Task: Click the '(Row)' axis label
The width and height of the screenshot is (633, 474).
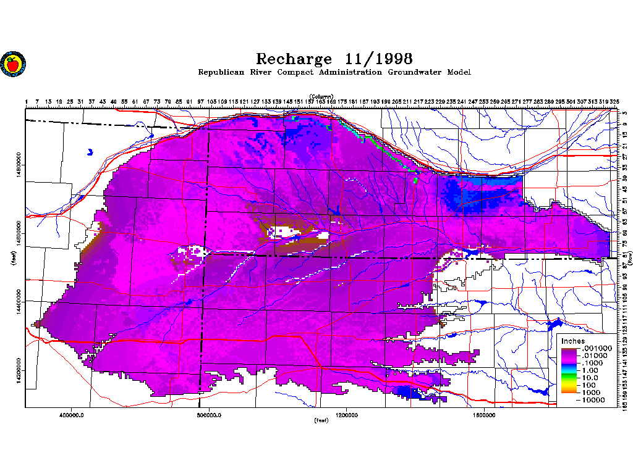Action: tap(630, 259)
